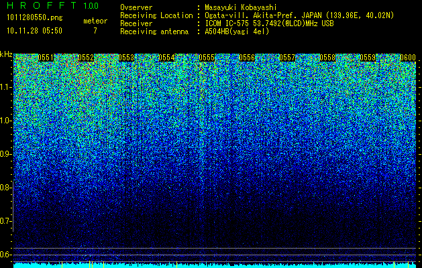Click the date stamp 10.11.28 05:50
This screenshot has height=268, width=422.
click(34, 31)
